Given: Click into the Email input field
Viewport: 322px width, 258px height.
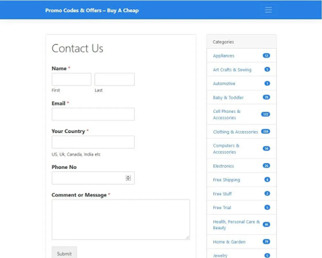Looking at the screenshot, I should [x=93, y=114].
